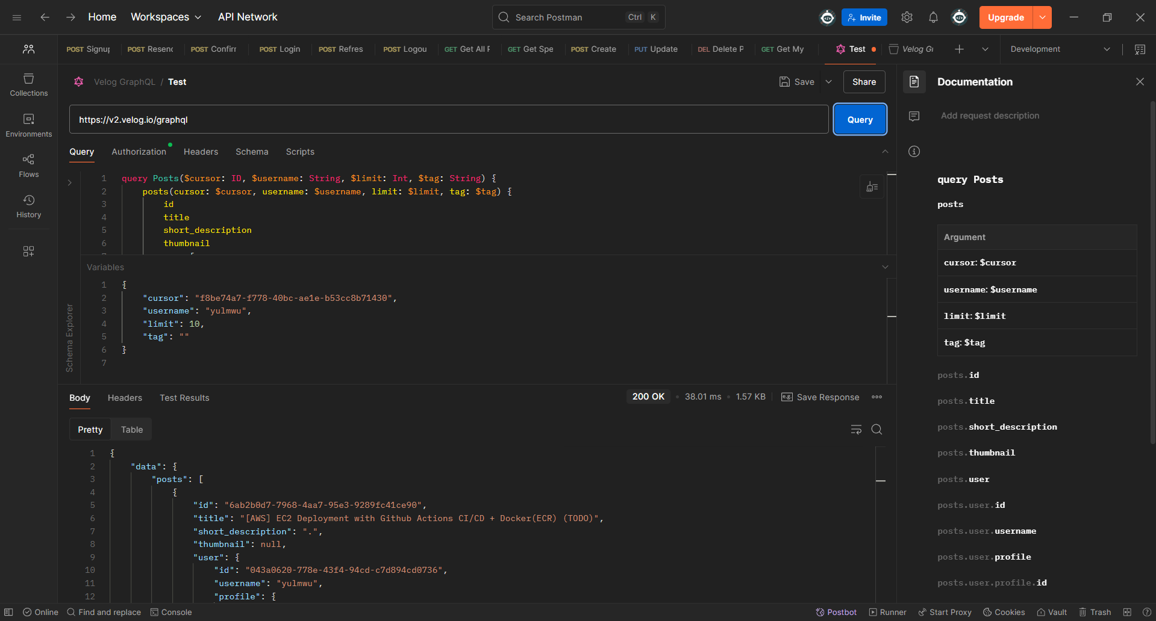This screenshot has width=1156, height=621.
Task: Open the hamburger main menu
Action: coord(17,17)
